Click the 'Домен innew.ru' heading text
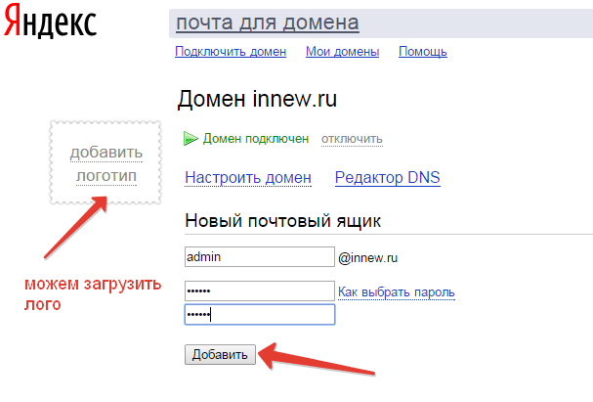This screenshot has height=402, width=593. coord(257,99)
